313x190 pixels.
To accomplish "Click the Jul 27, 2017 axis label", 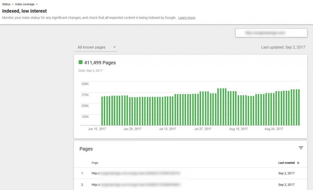I will [203, 129].
